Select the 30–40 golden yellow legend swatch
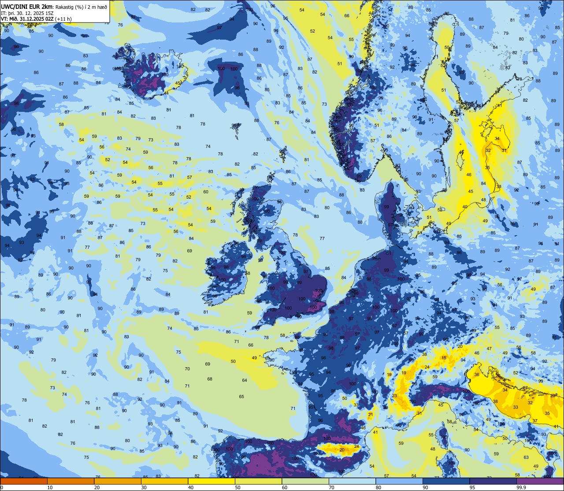 pyautogui.click(x=164, y=481)
